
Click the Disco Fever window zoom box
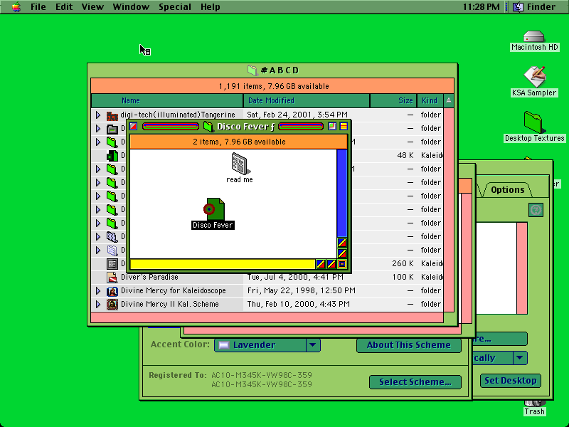click(332, 127)
